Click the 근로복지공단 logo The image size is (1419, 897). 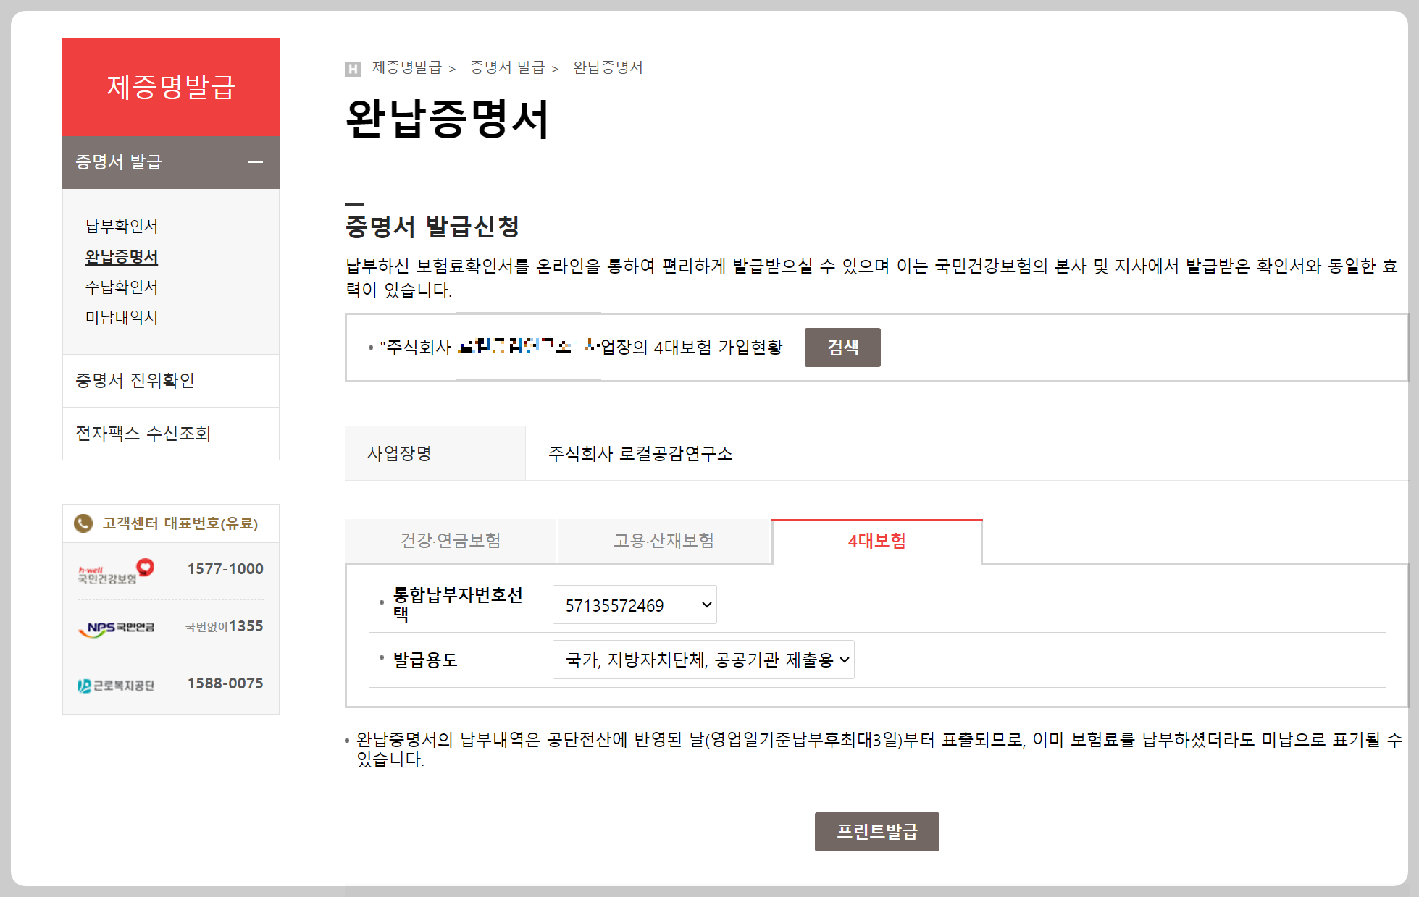point(117,685)
